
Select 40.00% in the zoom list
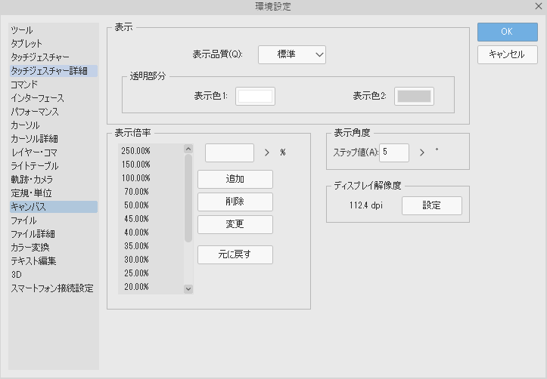click(151, 233)
